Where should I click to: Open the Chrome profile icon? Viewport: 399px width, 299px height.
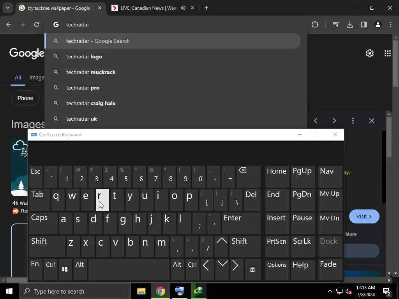click(378, 25)
